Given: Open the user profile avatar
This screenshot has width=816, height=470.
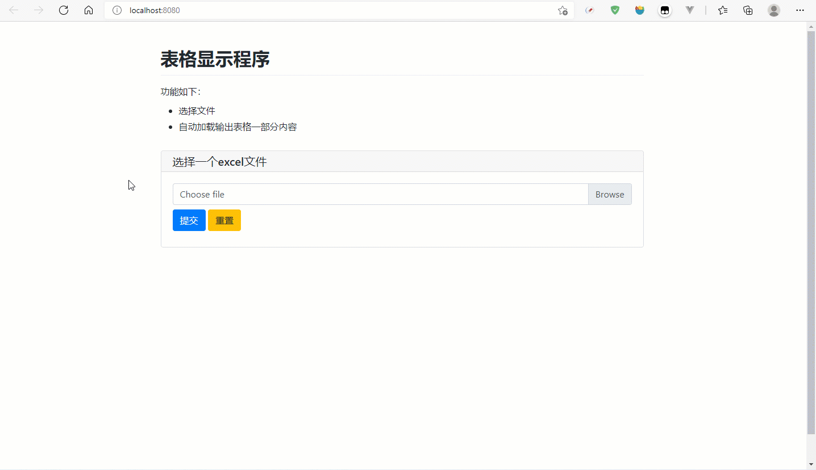Looking at the screenshot, I should point(774,10).
